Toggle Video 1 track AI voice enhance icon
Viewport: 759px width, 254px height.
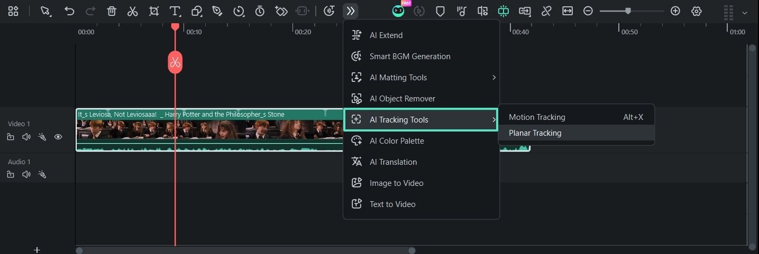pos(42,137)
